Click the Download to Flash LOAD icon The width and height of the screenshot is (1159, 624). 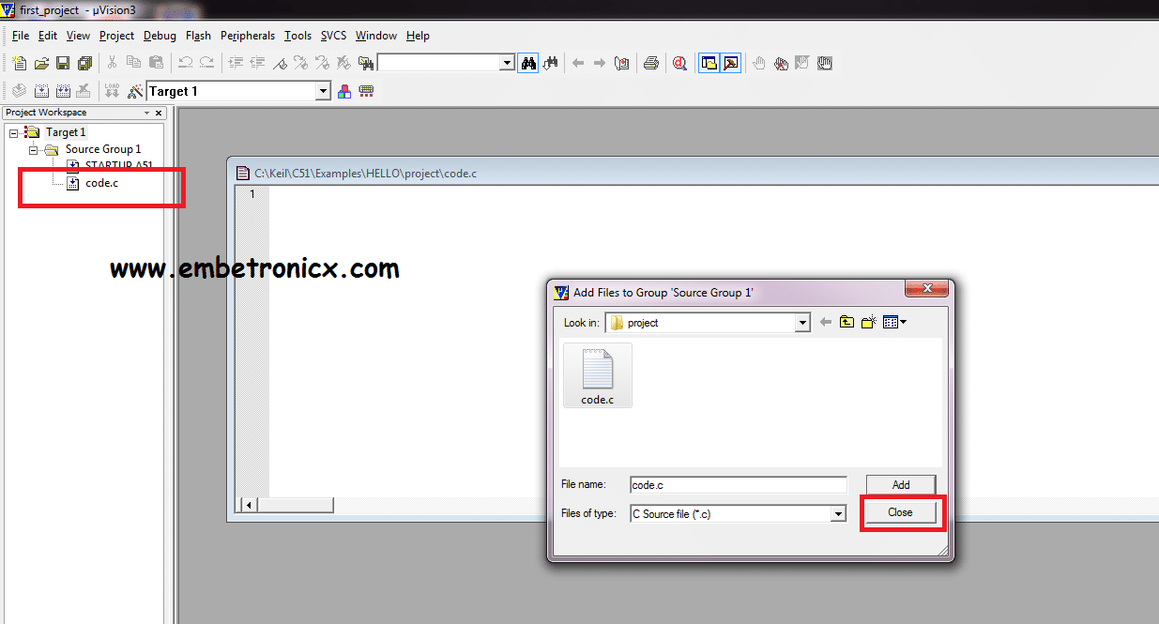tap(112, 91)
